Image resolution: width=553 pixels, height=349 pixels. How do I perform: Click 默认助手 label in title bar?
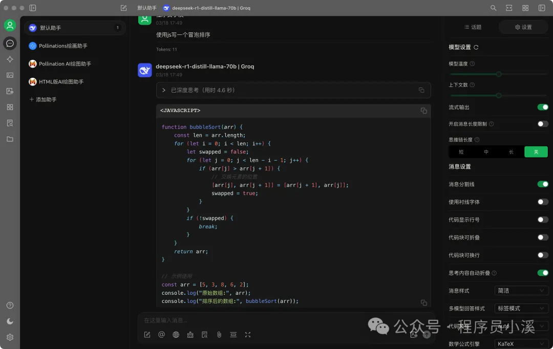(147, 8)
